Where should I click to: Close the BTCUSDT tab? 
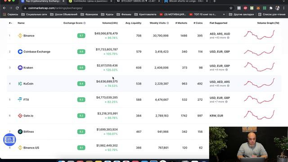point(159,1)
